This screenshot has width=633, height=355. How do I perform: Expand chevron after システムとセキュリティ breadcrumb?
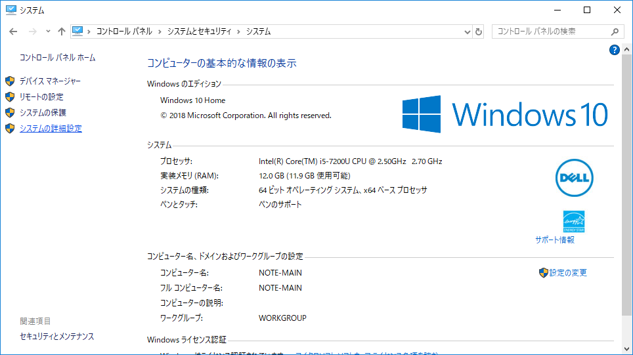pos(238,31)
